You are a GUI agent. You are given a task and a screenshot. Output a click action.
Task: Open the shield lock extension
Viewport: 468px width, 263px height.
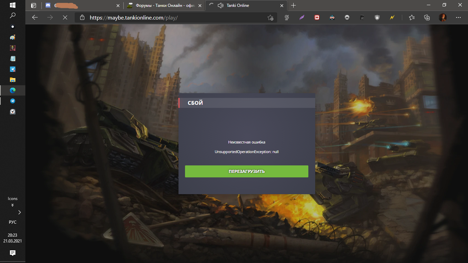(377, 17)
